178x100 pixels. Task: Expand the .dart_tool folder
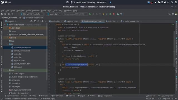7,28
